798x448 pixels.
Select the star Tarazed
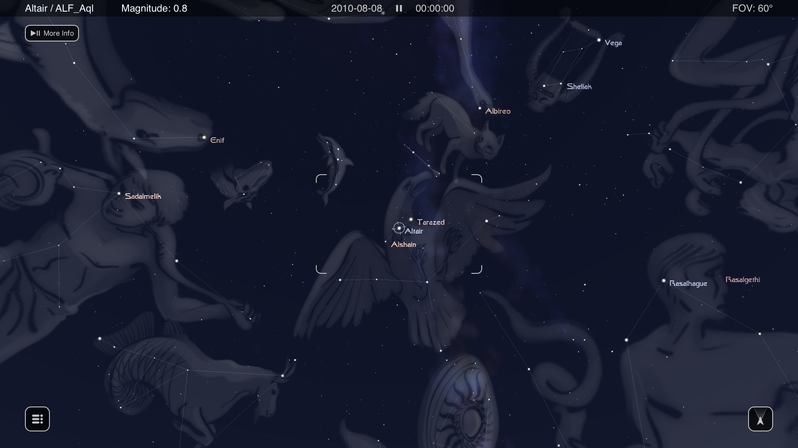pyautogui.click(x=411, y=219)
